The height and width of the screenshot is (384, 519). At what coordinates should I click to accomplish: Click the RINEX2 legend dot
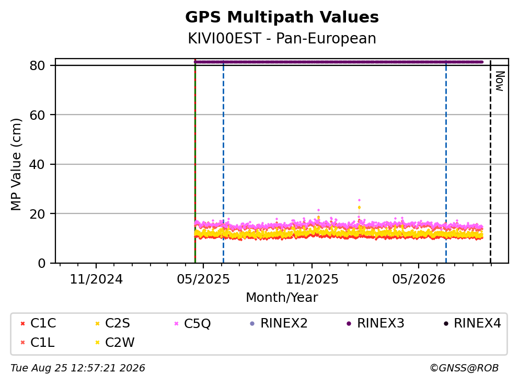pos(252,324)
